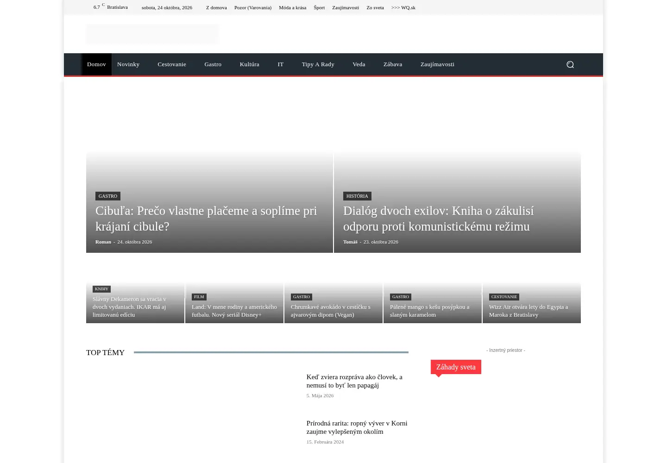This screenshot has height=463, width=667.
Task: Open the Chrumkavé avokádo recipe article
Action: (331, 311)
